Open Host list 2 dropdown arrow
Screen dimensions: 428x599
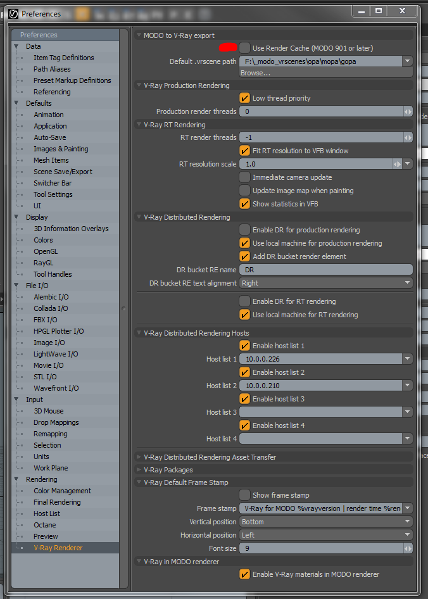(407, 386)
